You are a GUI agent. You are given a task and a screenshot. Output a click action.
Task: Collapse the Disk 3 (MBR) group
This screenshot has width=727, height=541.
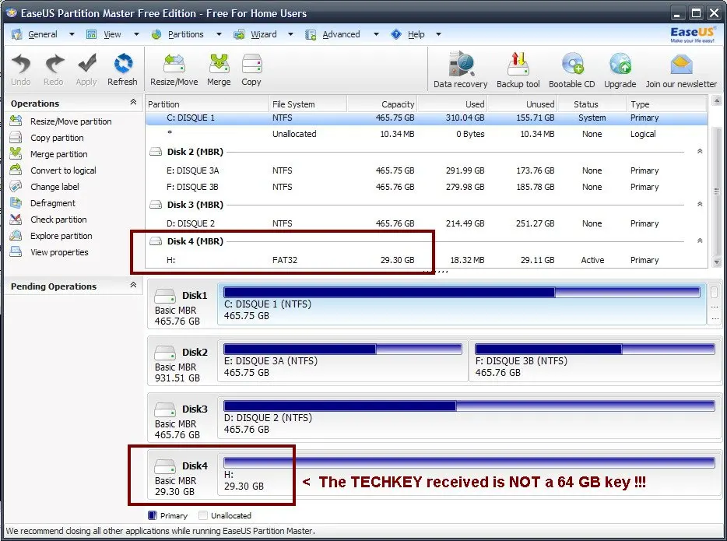[x=700, y=205]
